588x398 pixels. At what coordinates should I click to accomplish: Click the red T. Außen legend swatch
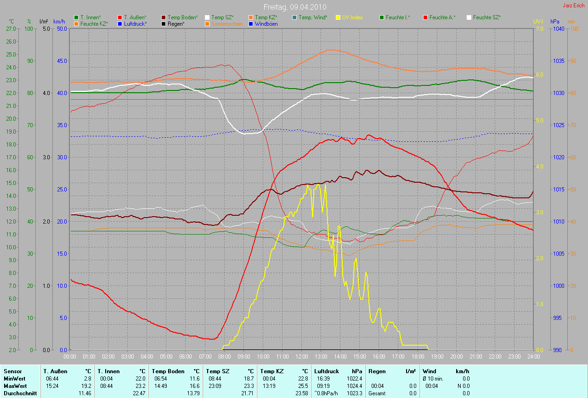[x=120, y=17]
